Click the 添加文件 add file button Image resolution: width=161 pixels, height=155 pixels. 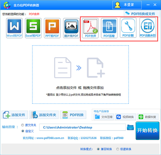[15, 115]
